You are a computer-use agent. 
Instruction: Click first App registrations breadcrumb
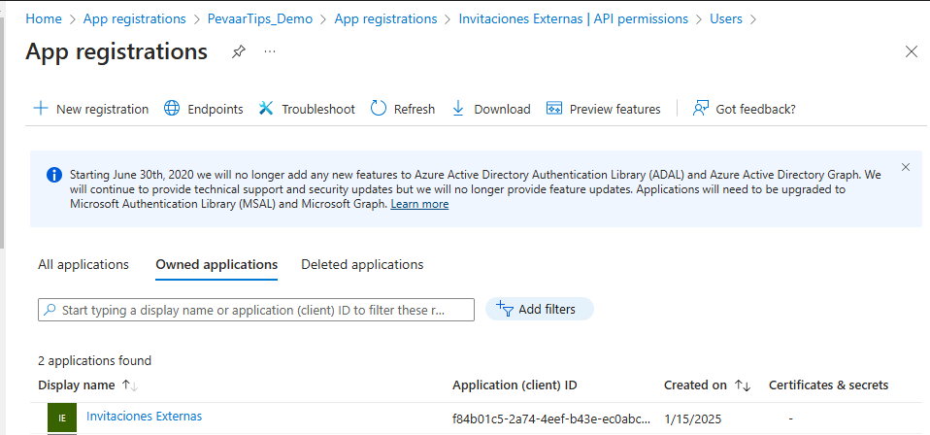point(135,19)
